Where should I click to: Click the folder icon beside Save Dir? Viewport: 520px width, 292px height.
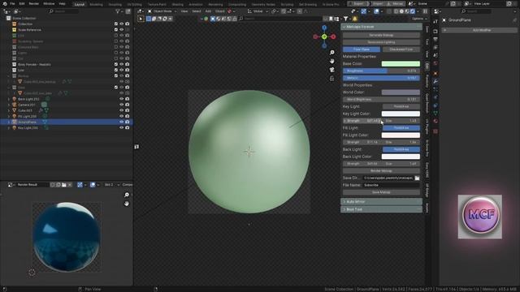tap(417, 178)
